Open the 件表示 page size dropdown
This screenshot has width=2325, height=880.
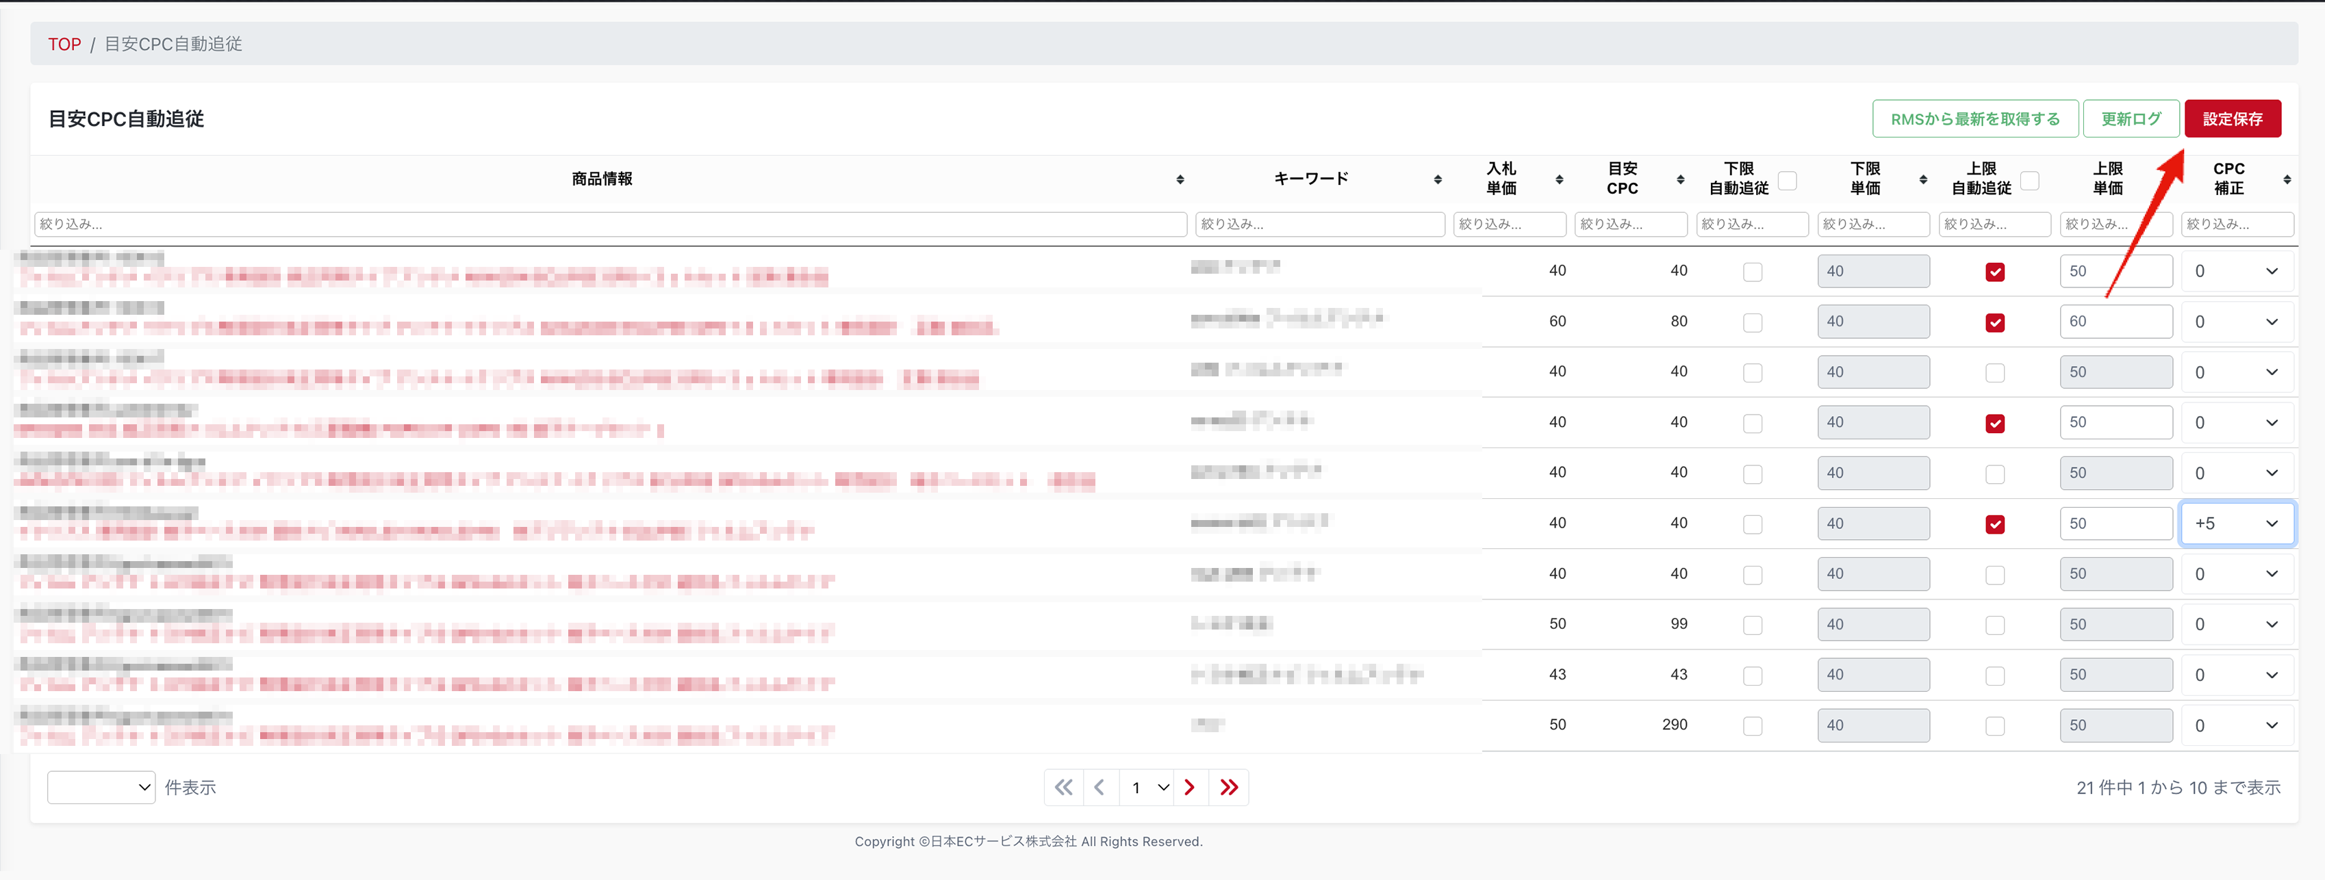tap(101, 787)
